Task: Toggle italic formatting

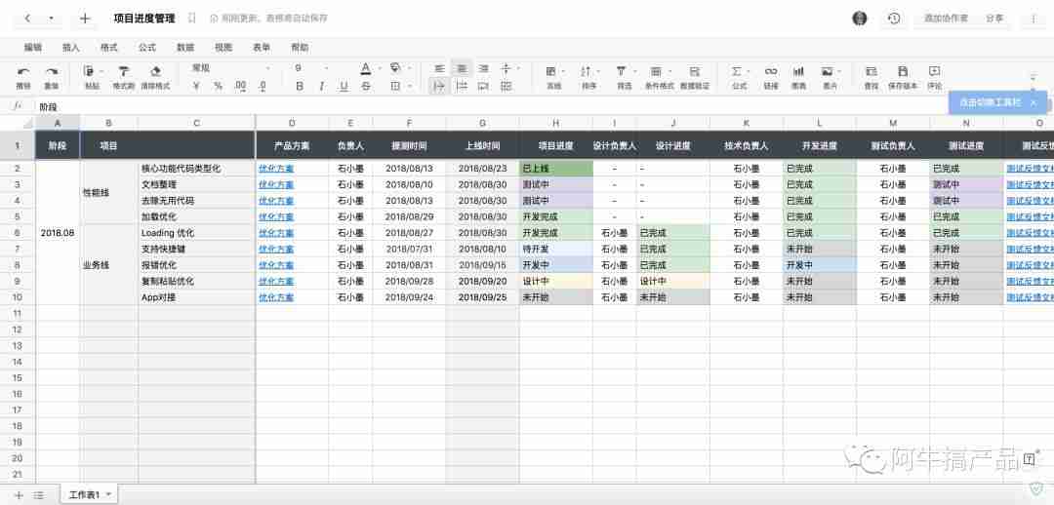Action: [321, 86]
